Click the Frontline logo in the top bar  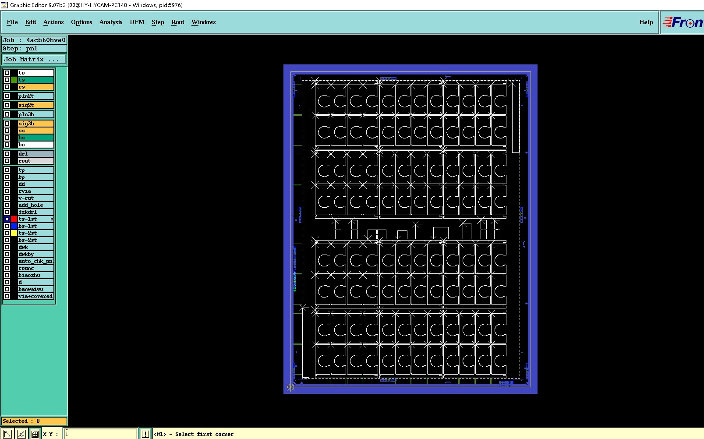click(x=683, y=22)
